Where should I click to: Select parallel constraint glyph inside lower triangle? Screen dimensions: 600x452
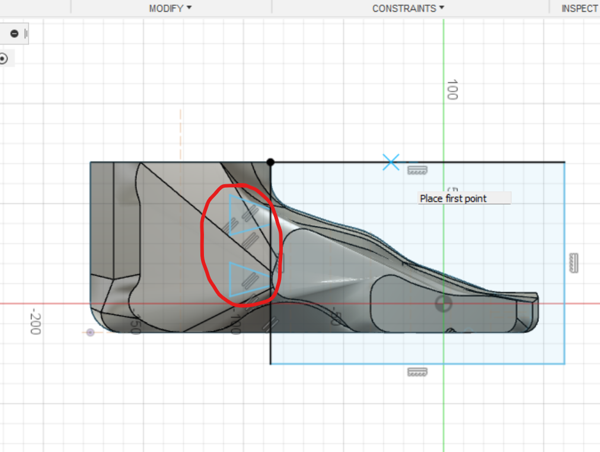[x=250, y=280]
